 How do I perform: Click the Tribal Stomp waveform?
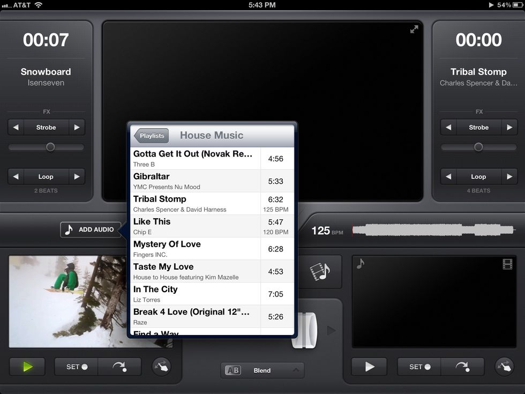pyautogui.click(x=433, y=230)
